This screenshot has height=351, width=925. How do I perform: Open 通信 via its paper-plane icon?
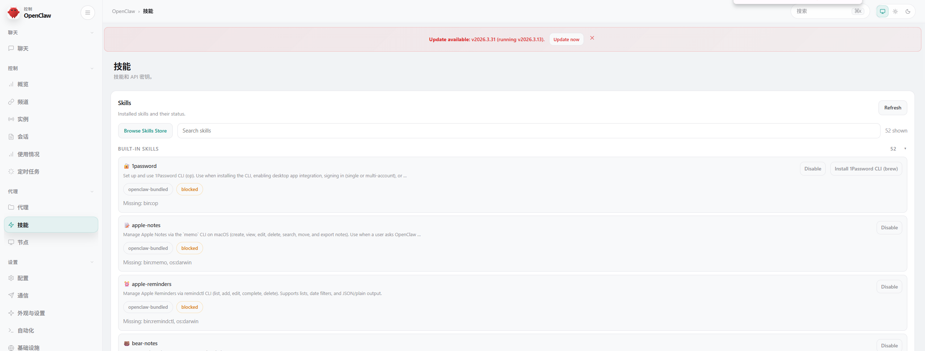pyautogui.click(x=11, y=295)
